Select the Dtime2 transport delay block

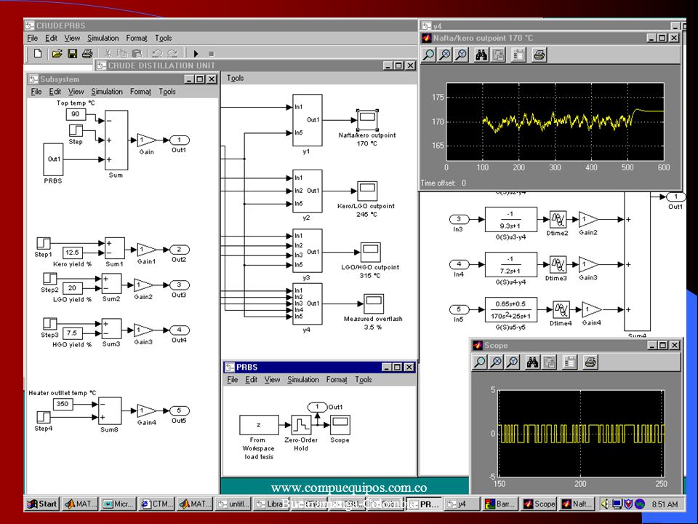click(558, 219)
